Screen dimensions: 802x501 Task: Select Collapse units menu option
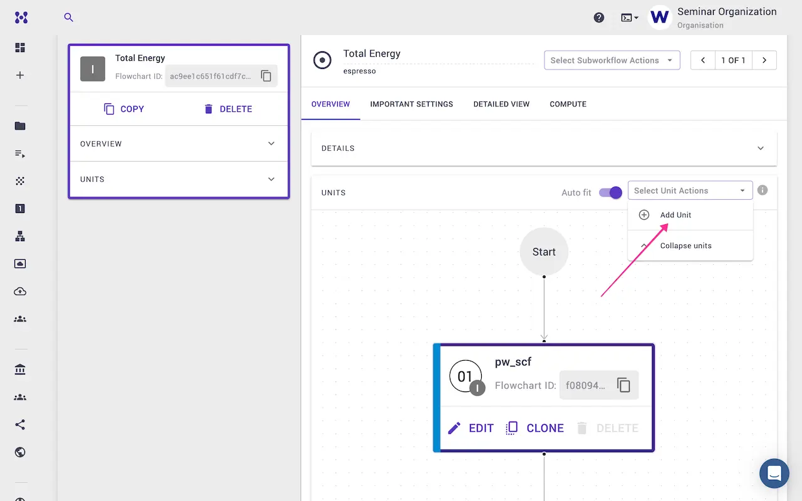click(x=685, y=245)
